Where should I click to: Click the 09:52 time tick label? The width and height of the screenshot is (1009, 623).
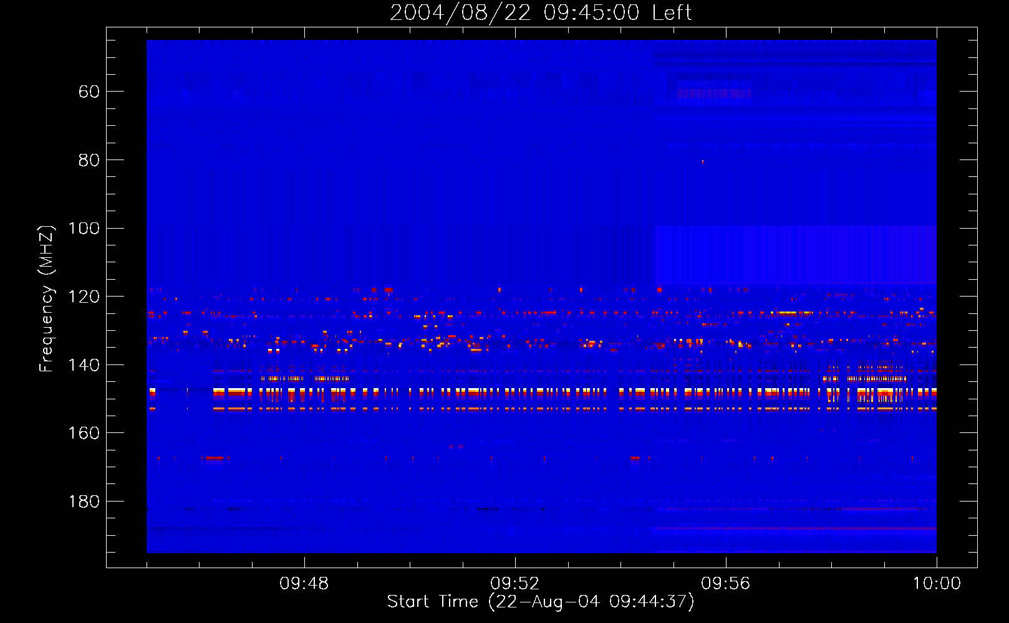514,584
